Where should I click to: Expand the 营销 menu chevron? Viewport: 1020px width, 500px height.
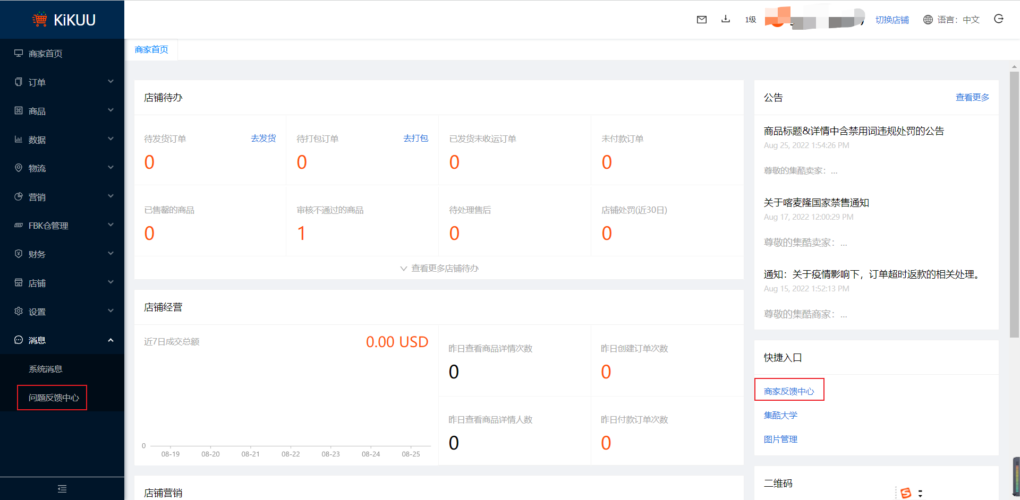[x=110, y=196]
